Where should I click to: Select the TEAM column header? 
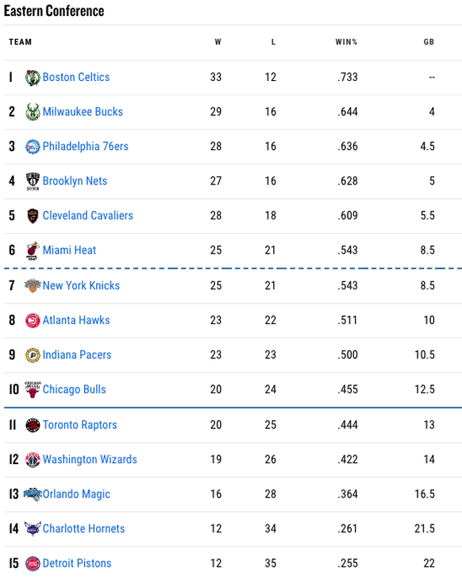click(21, 42)
